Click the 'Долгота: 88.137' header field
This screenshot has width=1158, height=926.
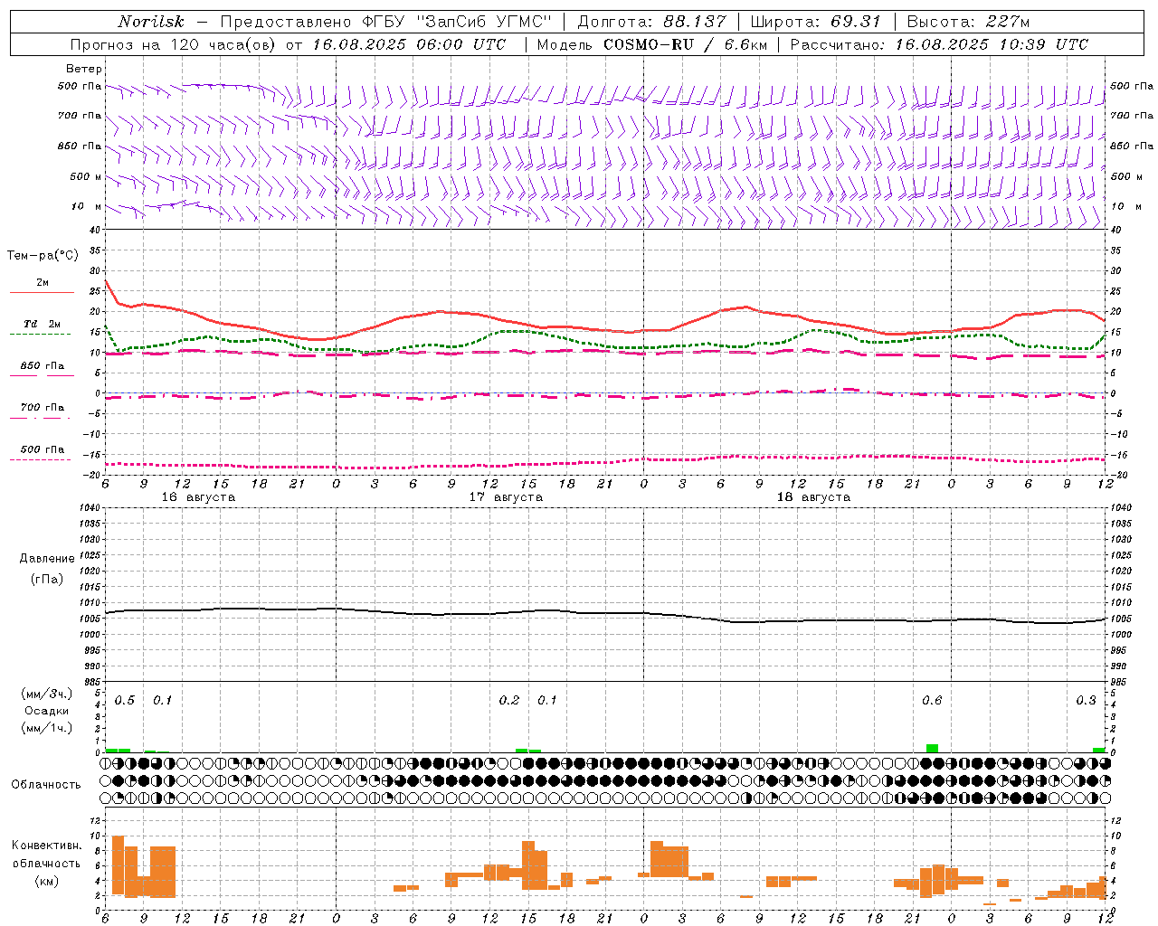point(651,22)
